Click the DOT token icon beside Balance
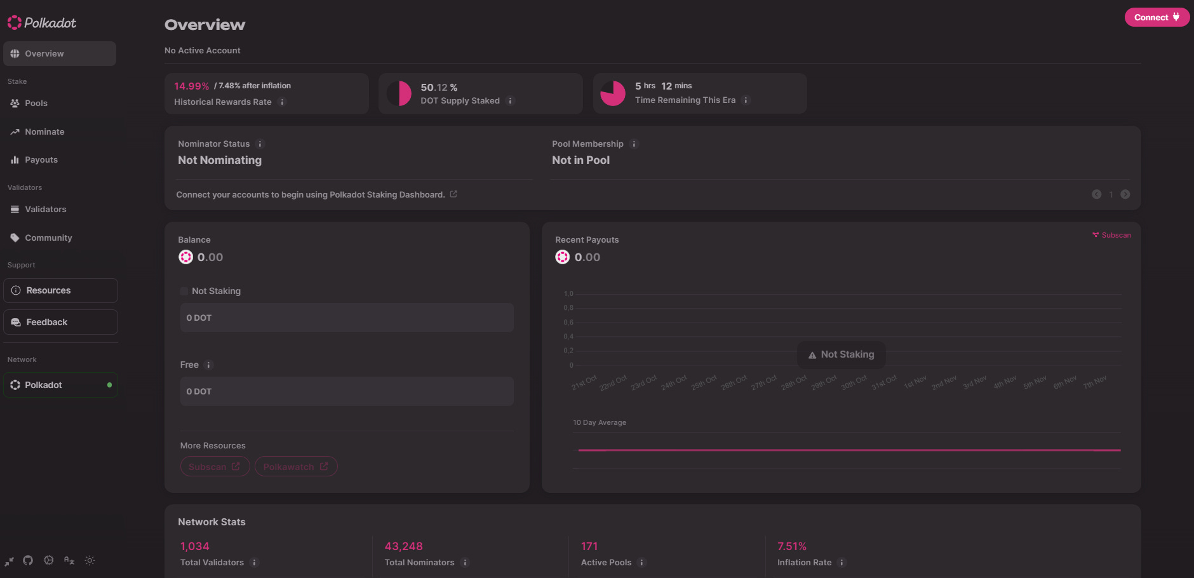1194x578 pixels. click(x=185, y=257)
